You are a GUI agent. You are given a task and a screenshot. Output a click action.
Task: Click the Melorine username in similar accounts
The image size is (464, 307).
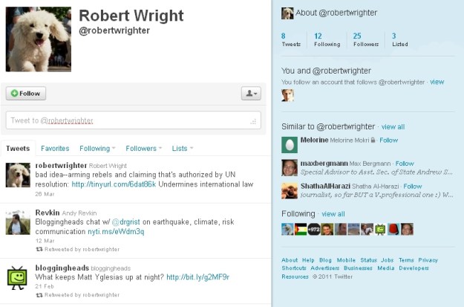pos(314,140)
